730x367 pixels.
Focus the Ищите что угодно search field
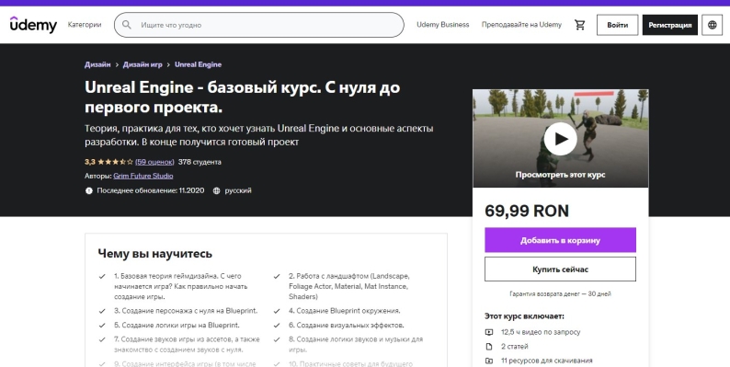pyautogui.click(x=259, y=25)
